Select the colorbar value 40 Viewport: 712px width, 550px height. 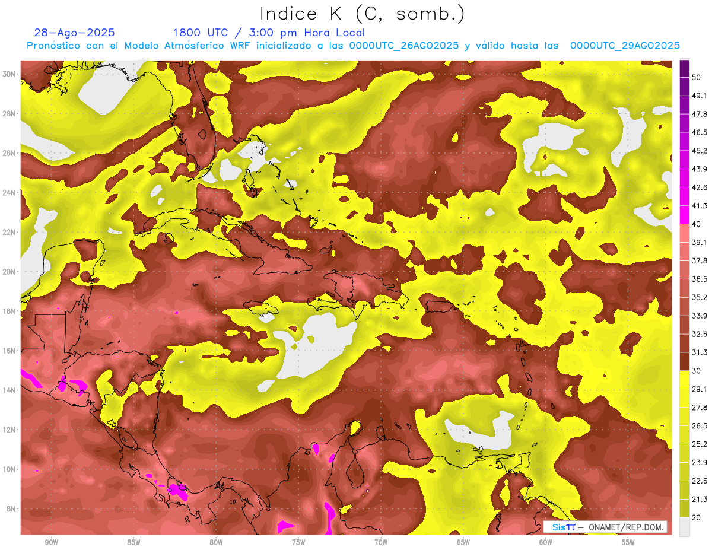(x=697, y=224)
